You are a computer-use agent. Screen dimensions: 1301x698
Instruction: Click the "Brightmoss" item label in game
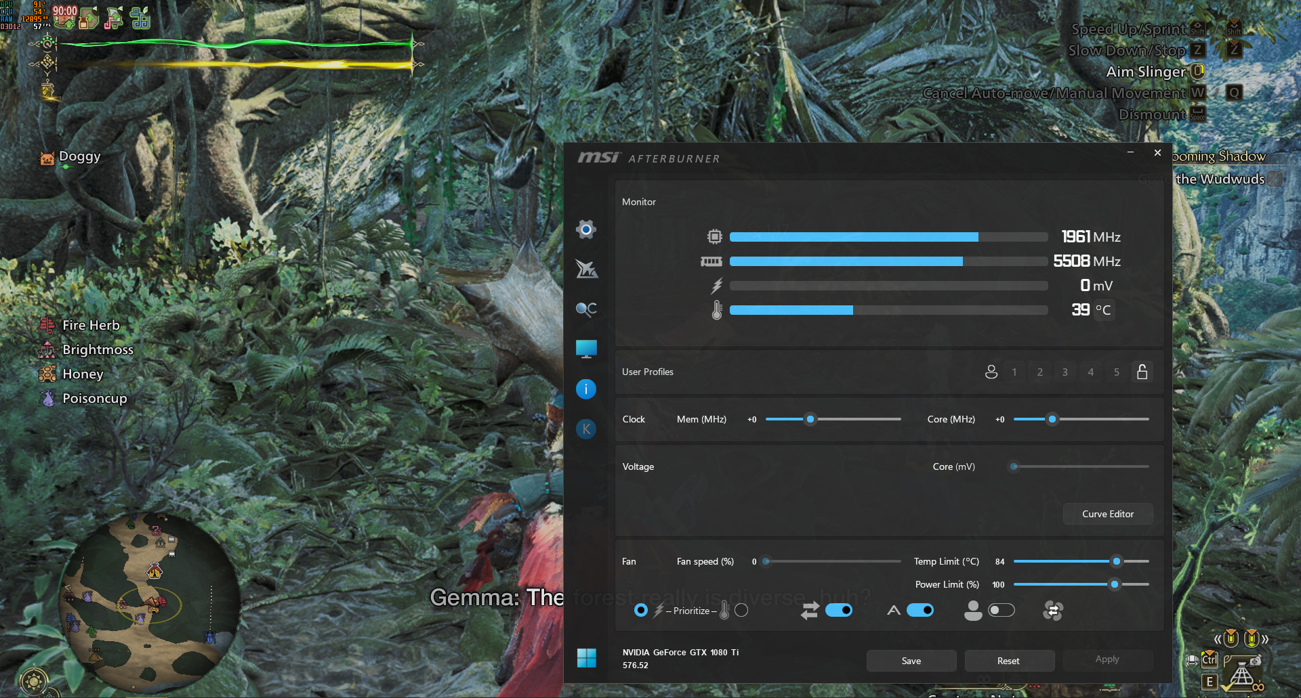click(98, 349)
